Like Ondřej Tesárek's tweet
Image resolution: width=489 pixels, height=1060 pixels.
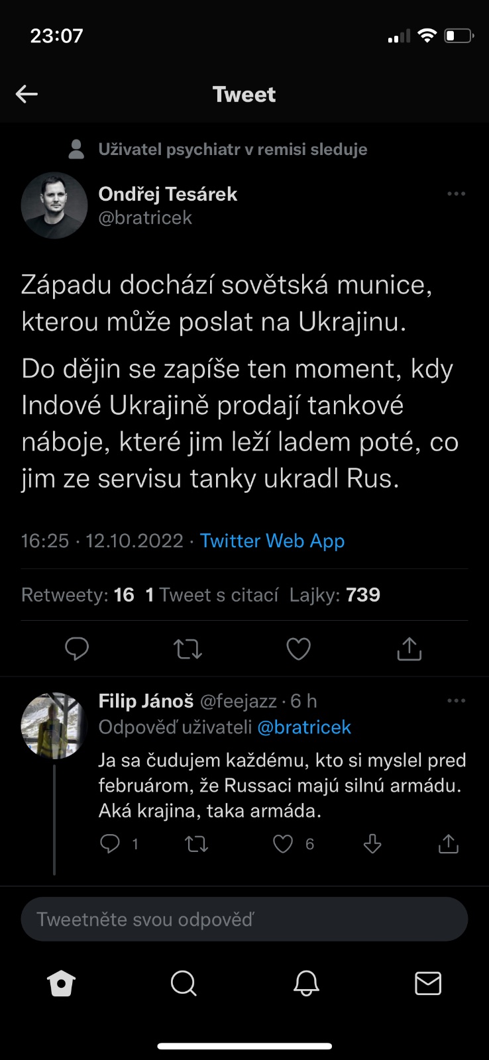click(x=298, y=649)
